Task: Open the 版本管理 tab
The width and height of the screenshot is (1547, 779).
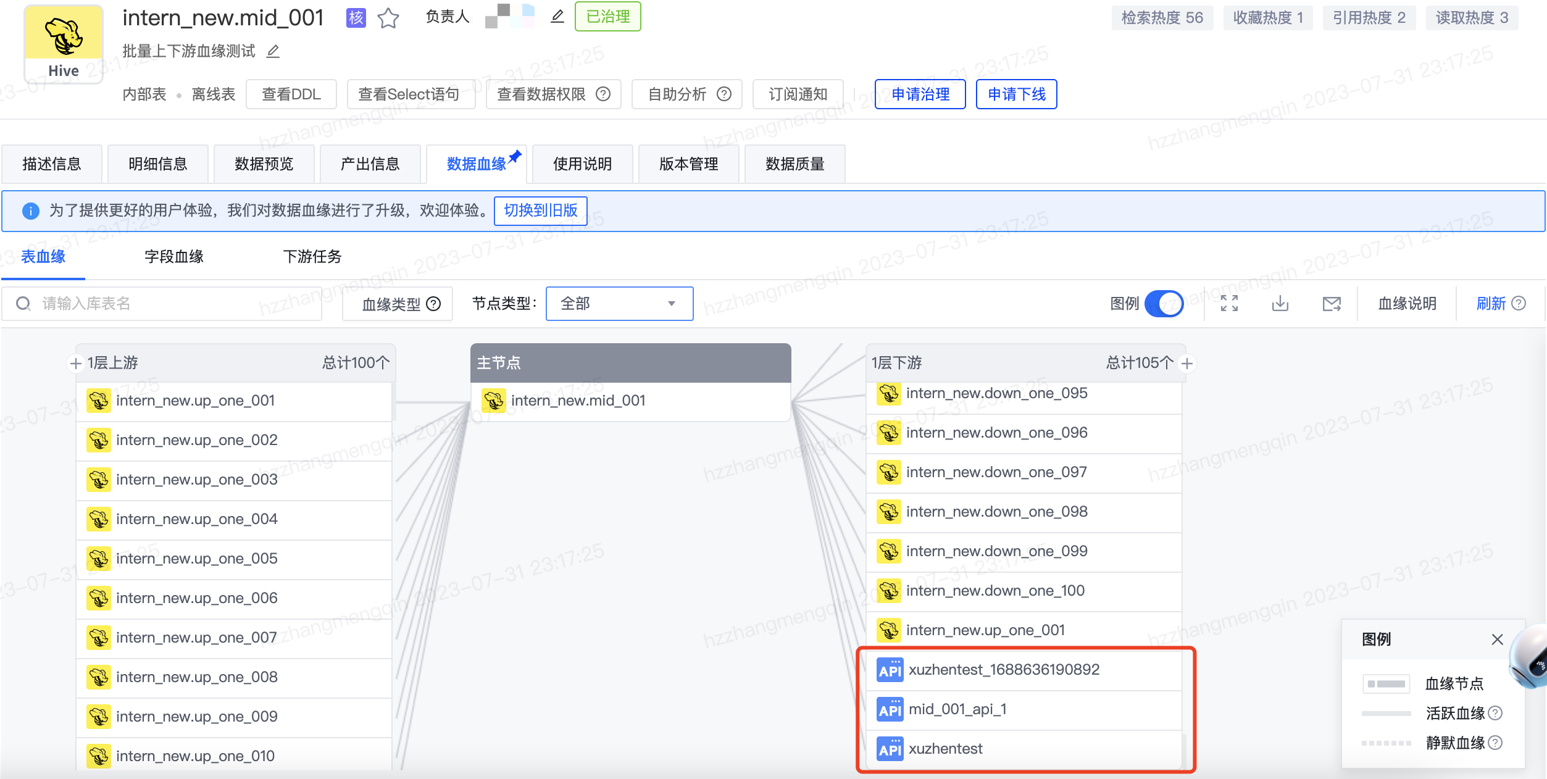Action: (689, 164)
